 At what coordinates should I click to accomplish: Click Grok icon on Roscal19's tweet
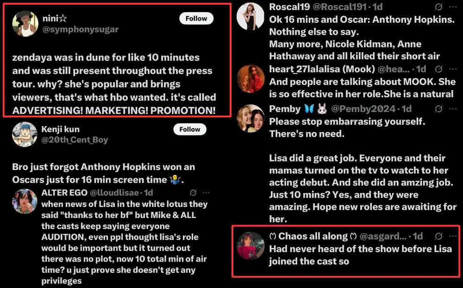[x=439, y=6]
